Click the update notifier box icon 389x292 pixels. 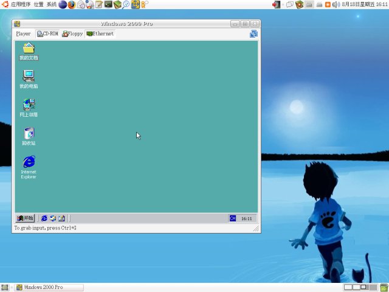click(300, 4)
